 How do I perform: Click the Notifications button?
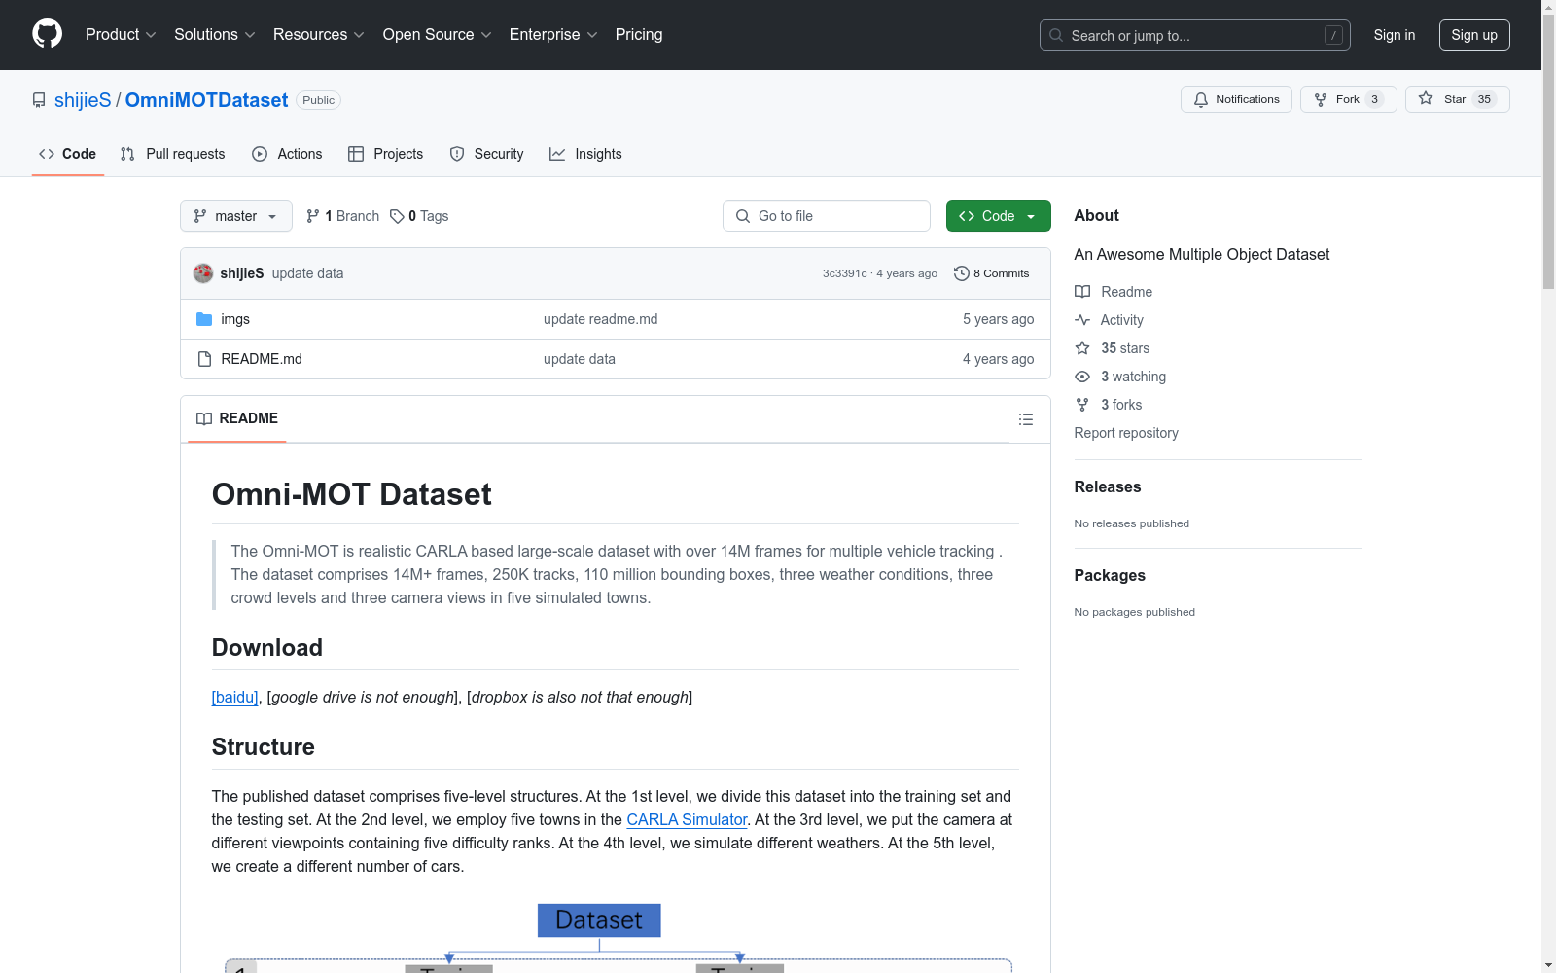pos(1236,99)
